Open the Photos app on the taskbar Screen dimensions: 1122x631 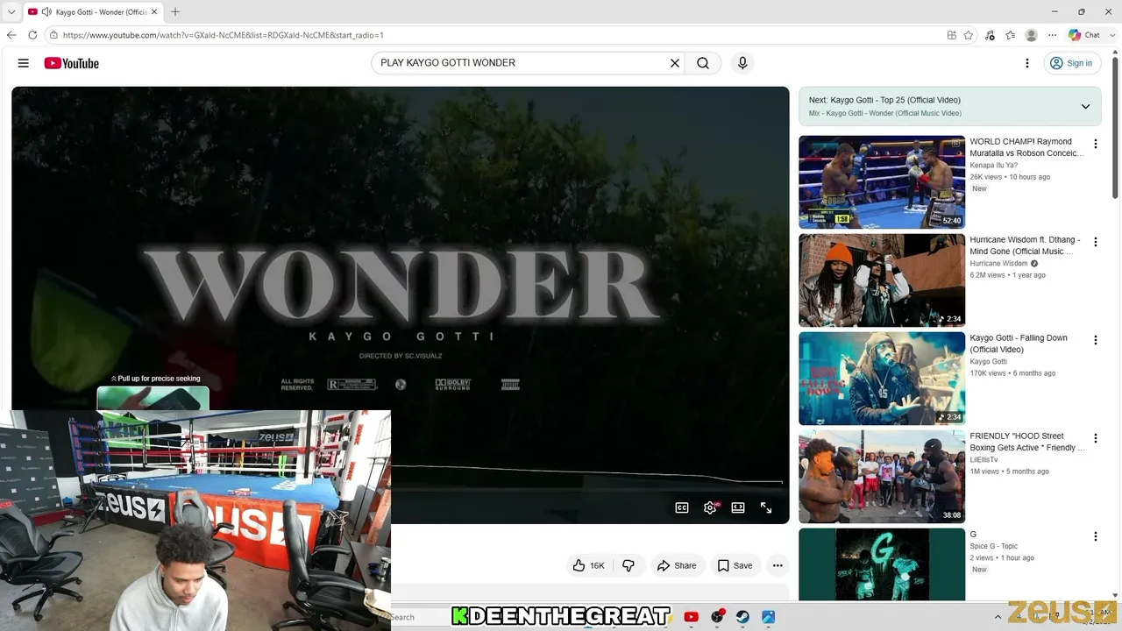[768, 617]
